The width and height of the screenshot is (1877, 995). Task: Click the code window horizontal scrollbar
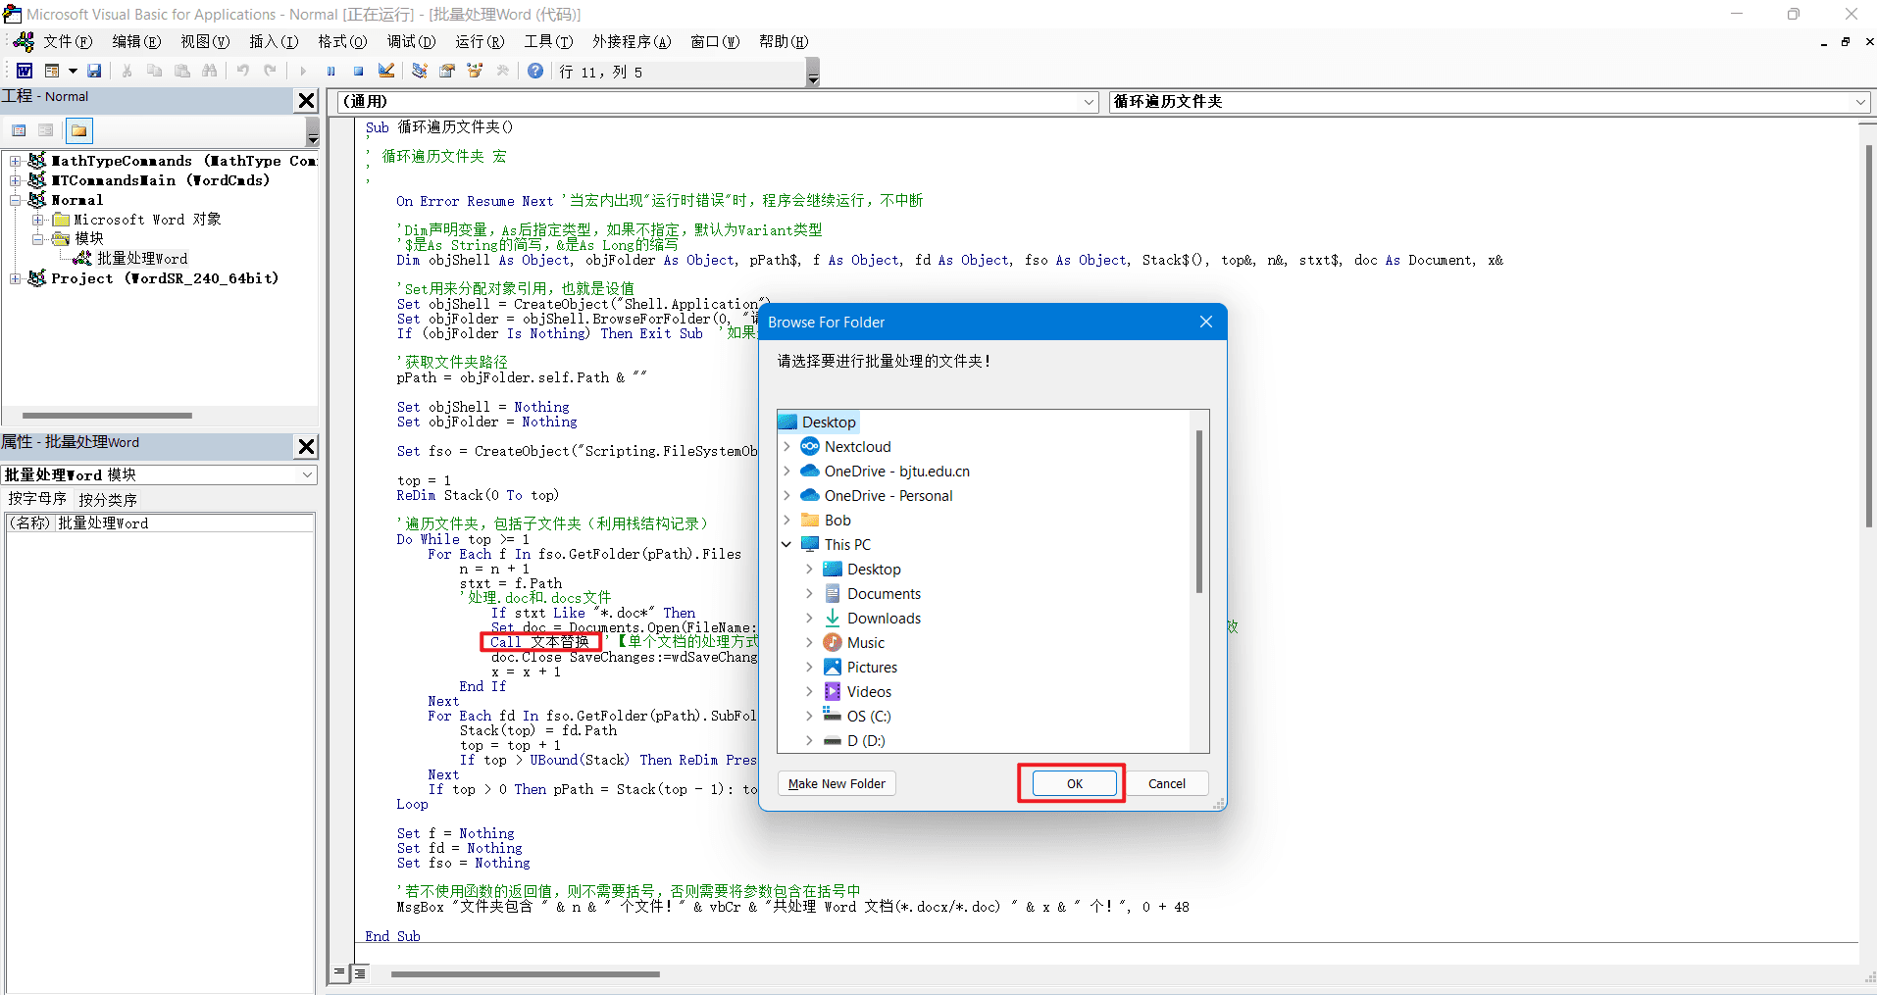pos(526,974)
